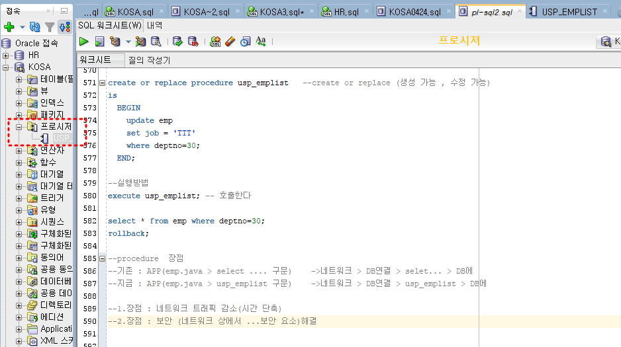Screen dimensions: 621x347
Task: Click the XML 스키마 folder icon
Action: coord(32,340)
